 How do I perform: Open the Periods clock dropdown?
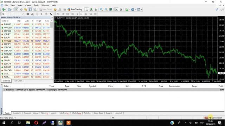tap(133, 9)
